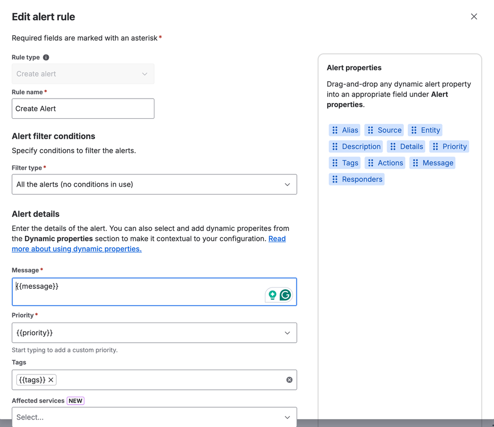The width and height of the screenshot is (494, 427).
Task: Open the Filter type dropdown
Action: [x=287, y=183]
